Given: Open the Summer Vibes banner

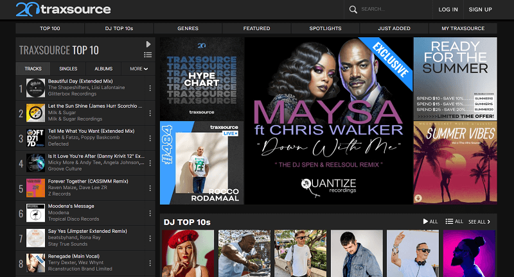Looking at the screenshot, I should point(455,162).
